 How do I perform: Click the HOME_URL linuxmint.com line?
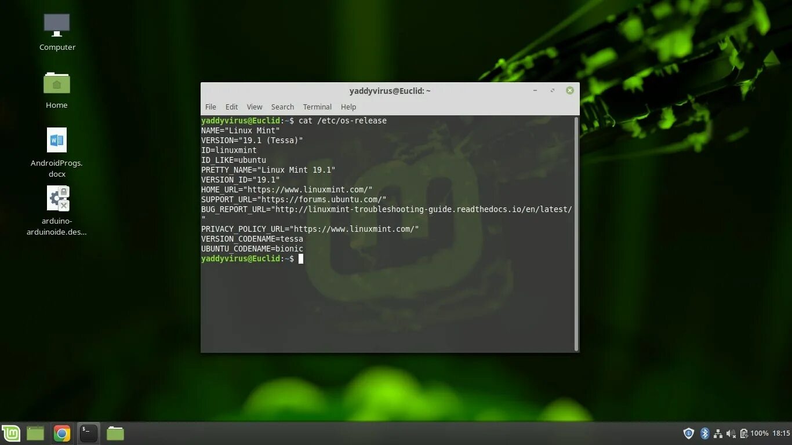287,189
